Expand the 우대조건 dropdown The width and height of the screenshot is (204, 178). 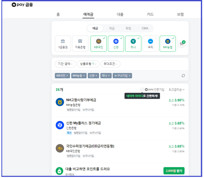[110, 64]
